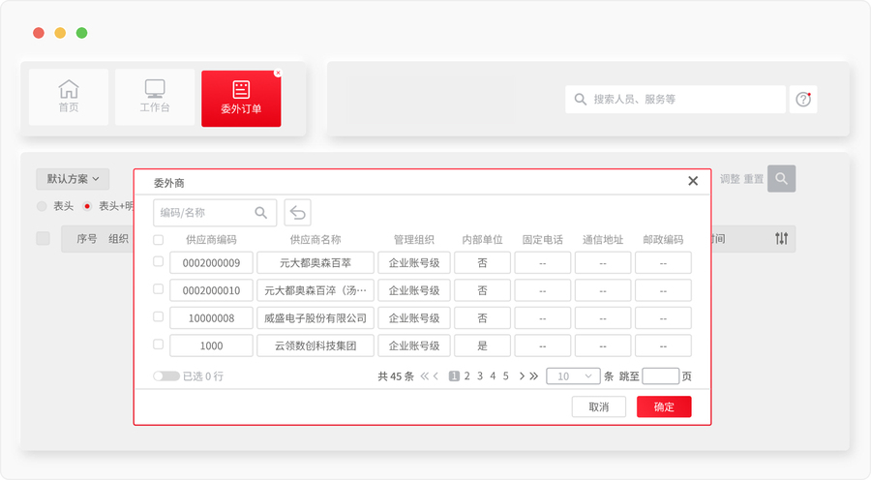Open the rows-per-page dropdown showing 10
This screenshot has width=871, height=480.
tap(572, 376)
